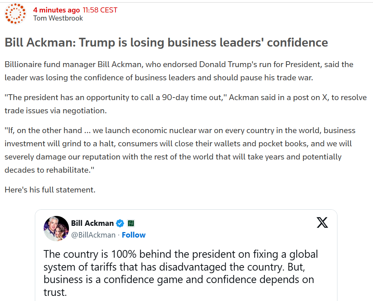This screenshot has width=373, height=301.
Task: Click the Follow link for @BillAckman
Action: [134, 235]
